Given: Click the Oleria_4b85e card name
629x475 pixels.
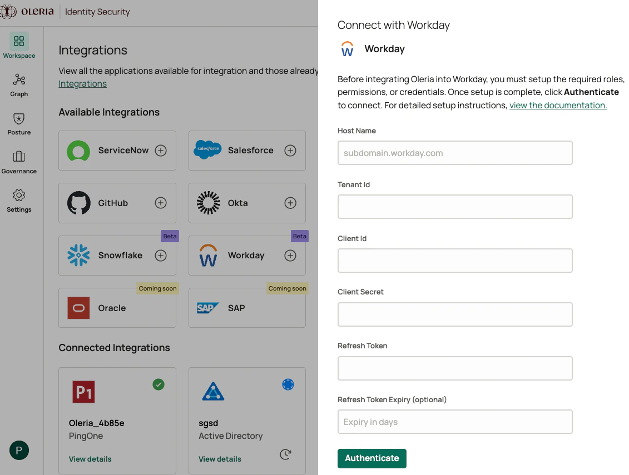Looking at the screenshot, I should [97, 423].
